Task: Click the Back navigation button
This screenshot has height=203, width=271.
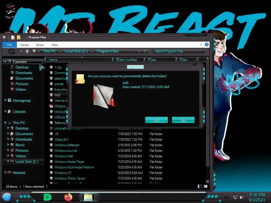Action: click(11, 51)
